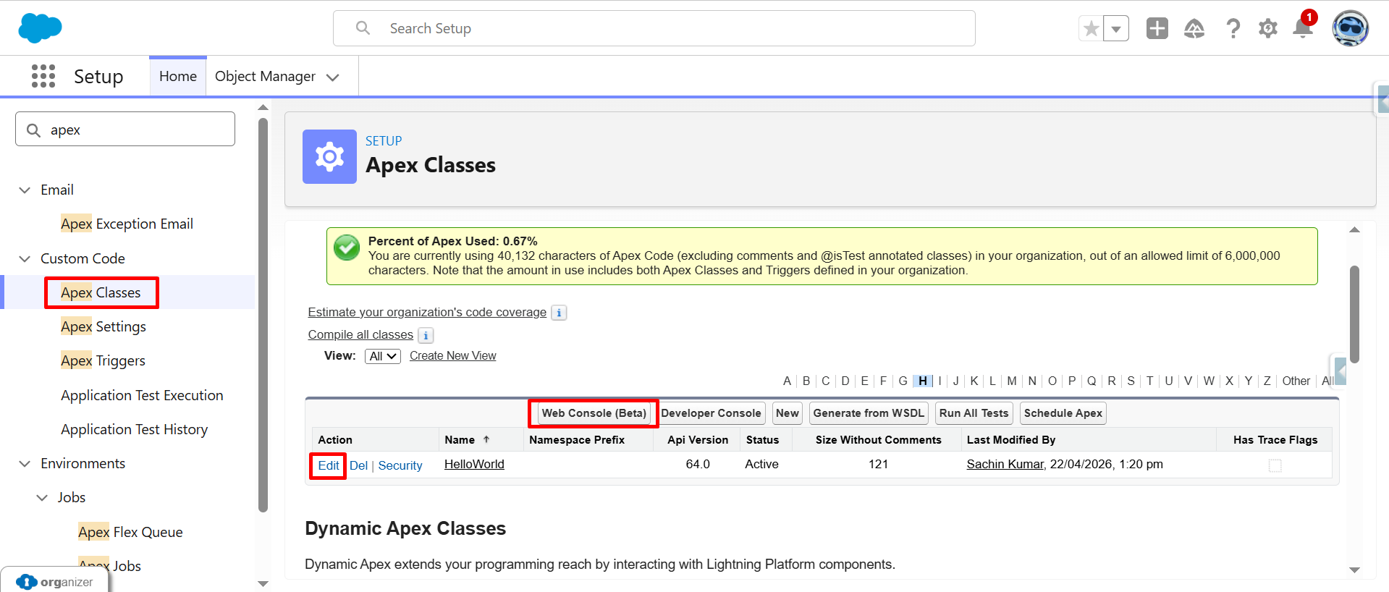Screen dimensions: 1389x592
Task: Open Application Test Execution
Action: tap(142, 395)
